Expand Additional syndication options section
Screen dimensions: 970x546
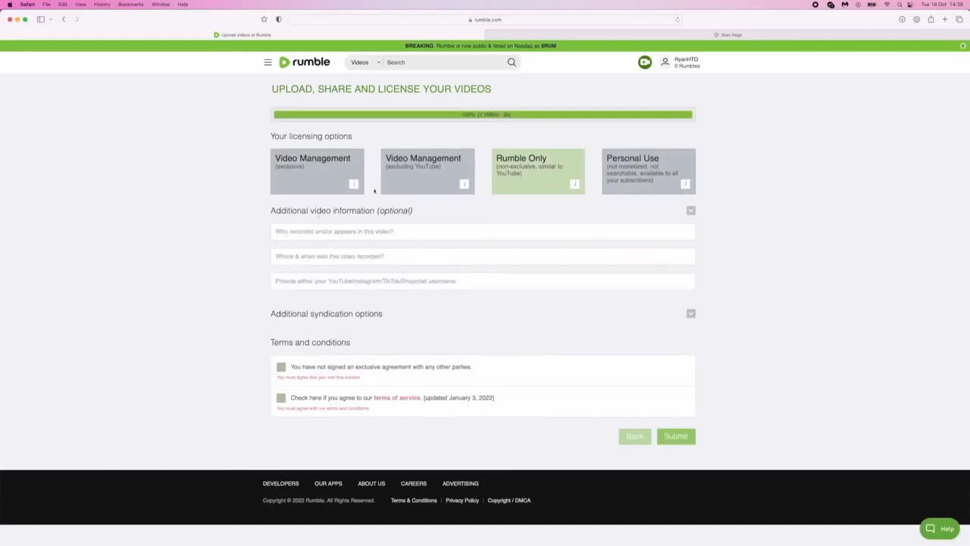(x=691, y=313)
